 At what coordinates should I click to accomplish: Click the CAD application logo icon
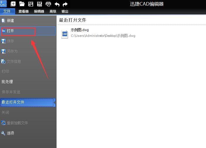(3, 4)
